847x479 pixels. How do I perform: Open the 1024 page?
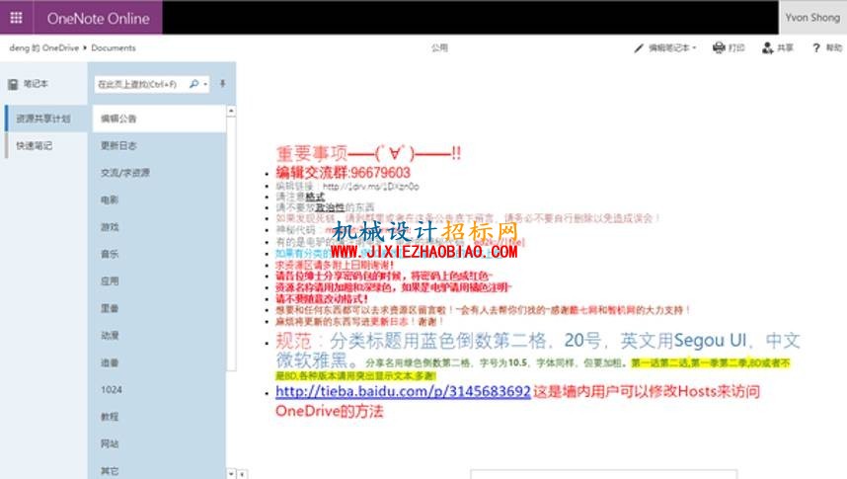(159, 390)
